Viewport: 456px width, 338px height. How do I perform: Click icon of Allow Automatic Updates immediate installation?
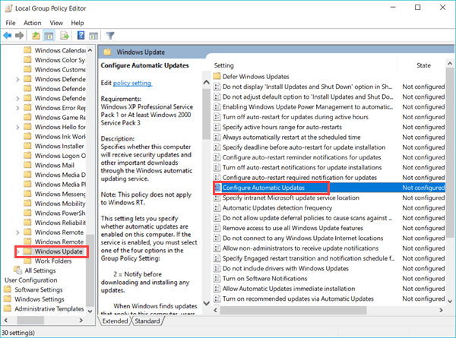tap(217, 289)
